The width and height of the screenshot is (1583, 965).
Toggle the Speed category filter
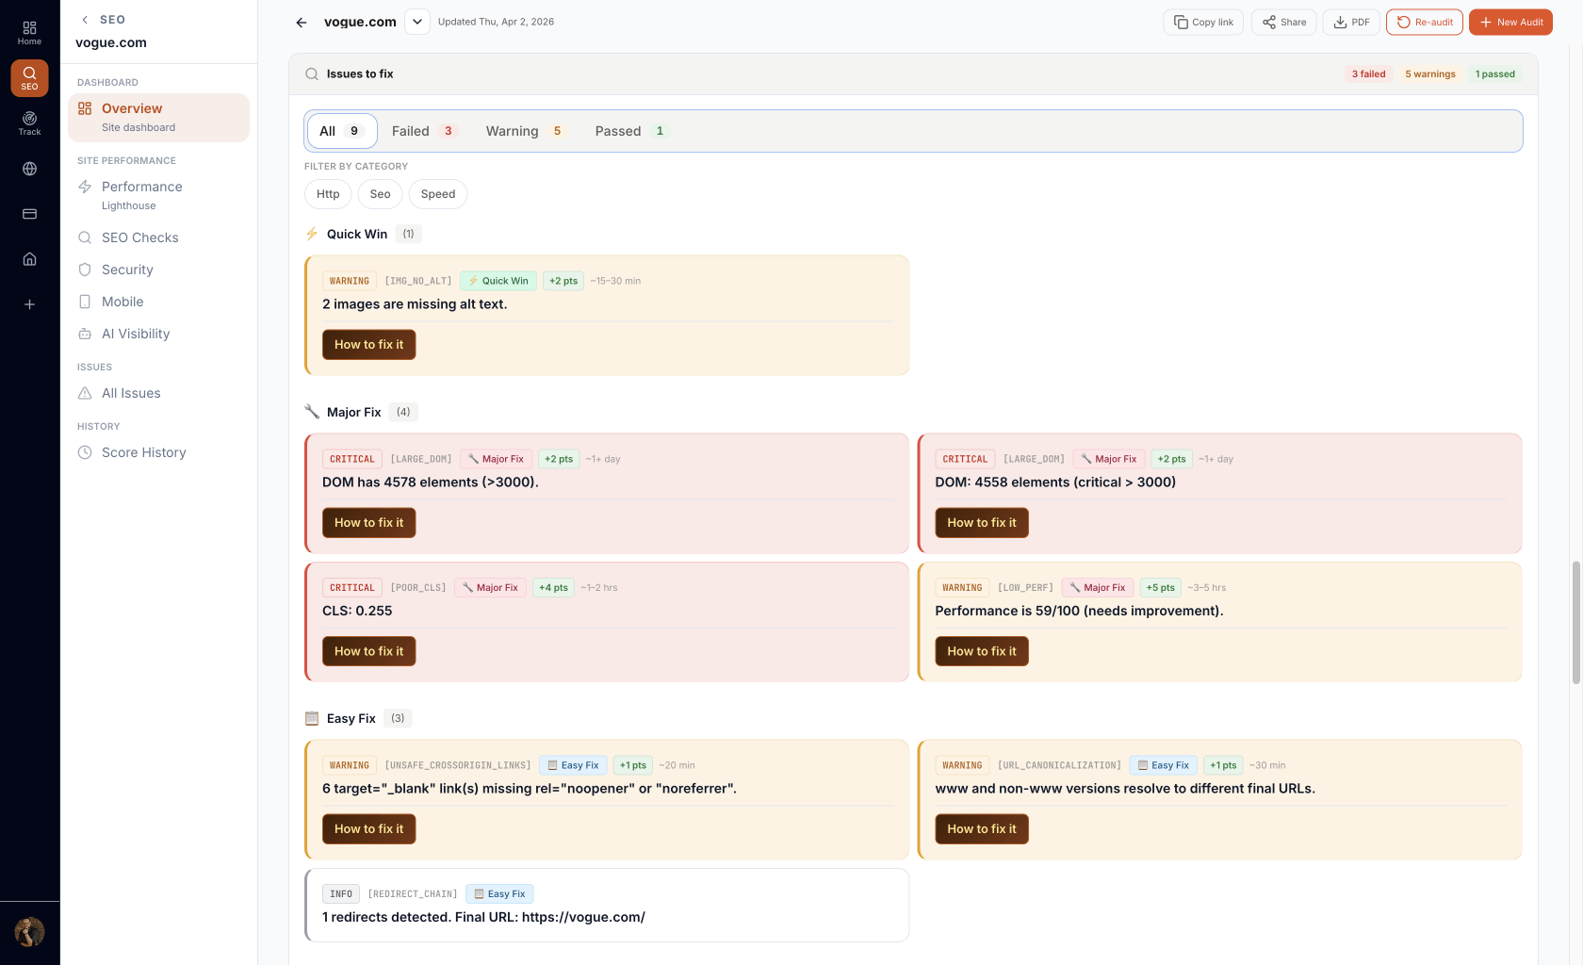[438, 194]
